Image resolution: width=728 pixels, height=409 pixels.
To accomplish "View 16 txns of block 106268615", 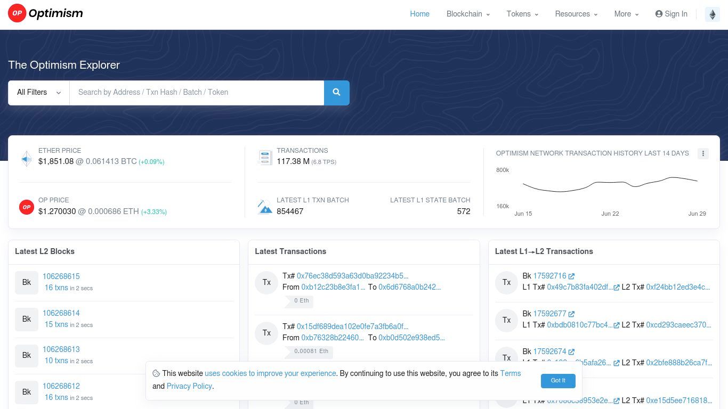I will 56,288.
